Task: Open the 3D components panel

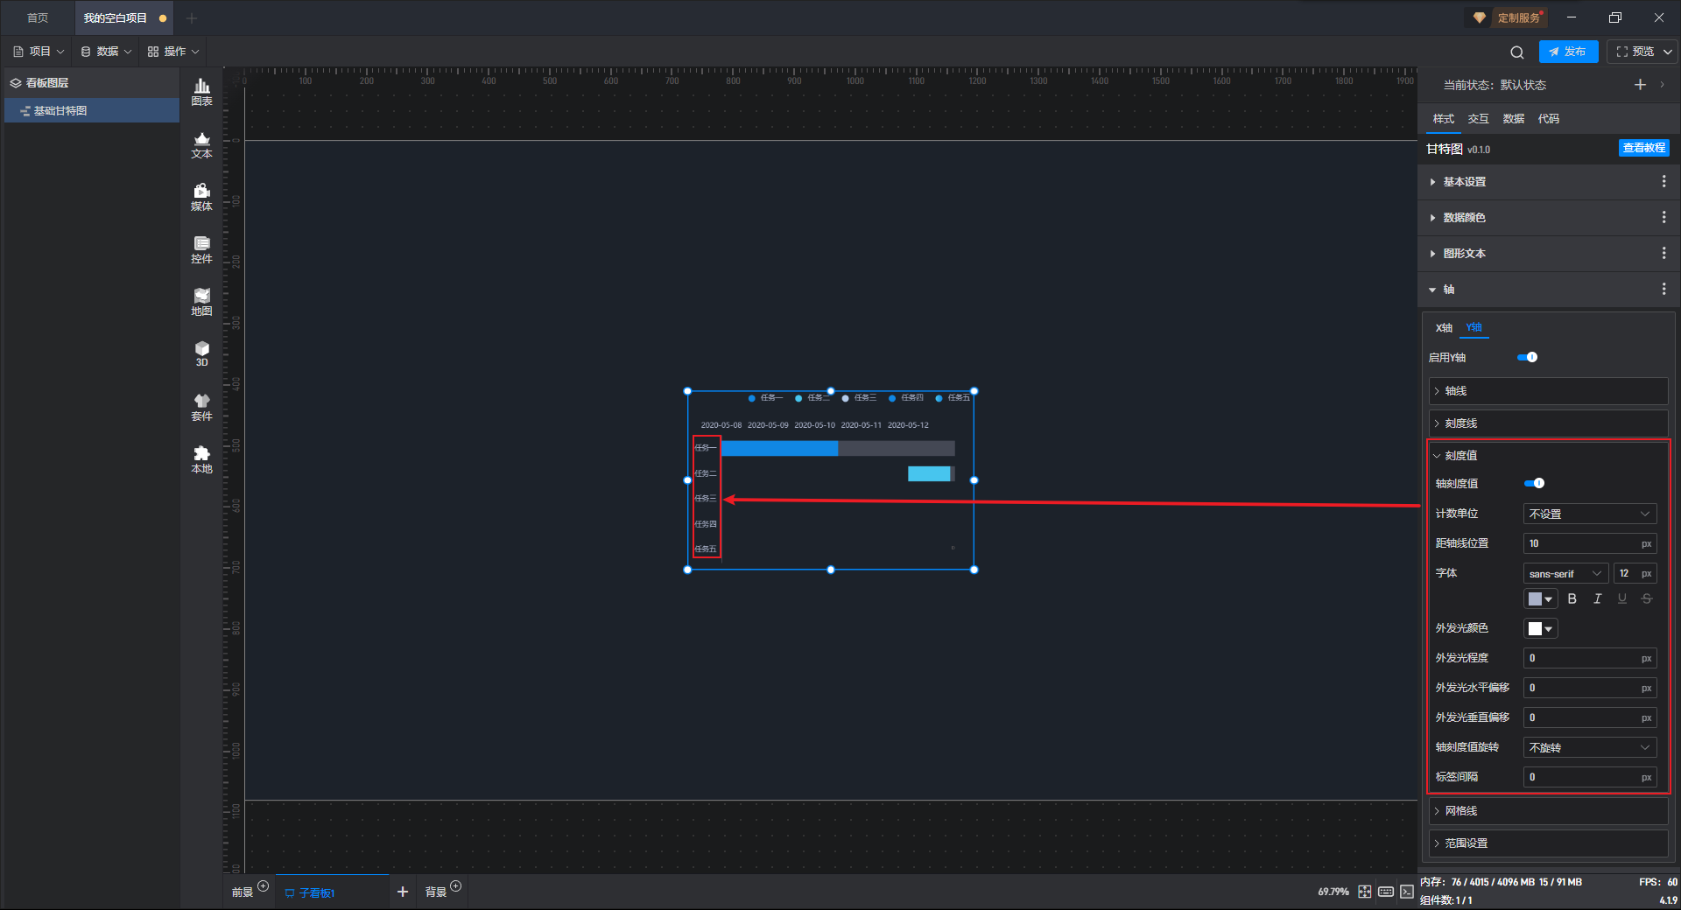Action: tap(201, 353)
